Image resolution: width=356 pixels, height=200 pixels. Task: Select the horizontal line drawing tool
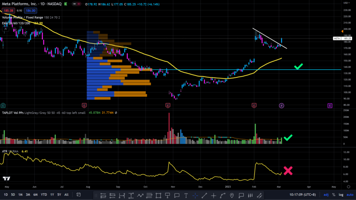(x=112, y=195)
